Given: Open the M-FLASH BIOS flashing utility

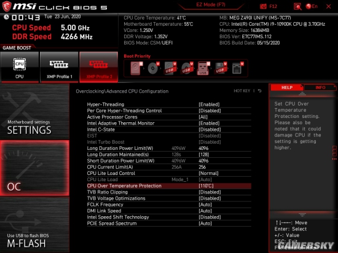Looking at the screenshot, I should 34,225.
